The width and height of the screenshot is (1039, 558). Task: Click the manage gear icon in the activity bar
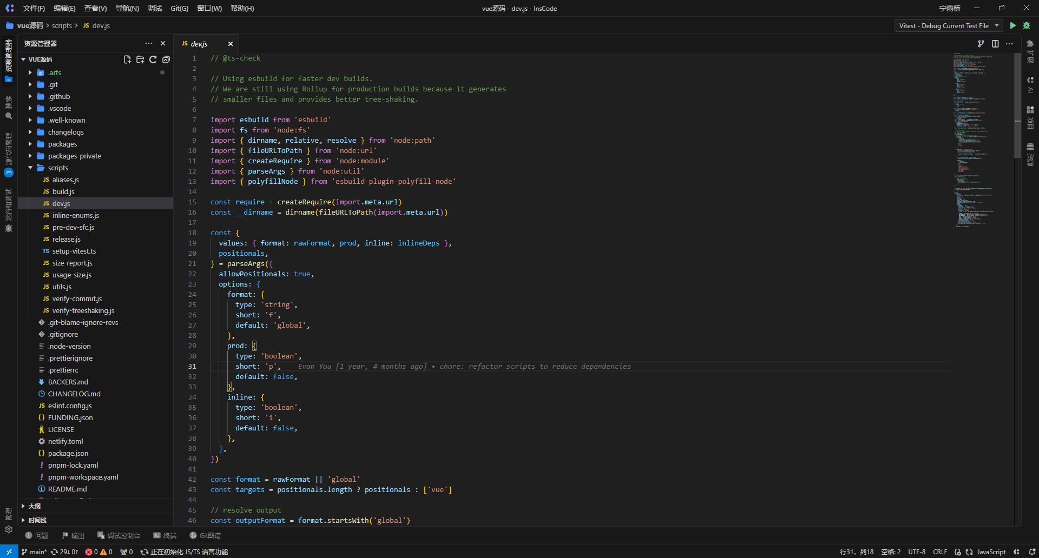click(9, 529)
